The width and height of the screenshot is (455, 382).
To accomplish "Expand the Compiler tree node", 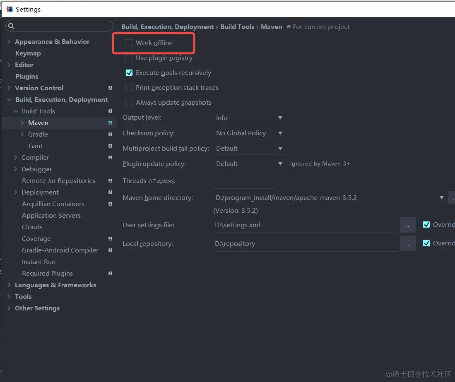I will point(16,158).
